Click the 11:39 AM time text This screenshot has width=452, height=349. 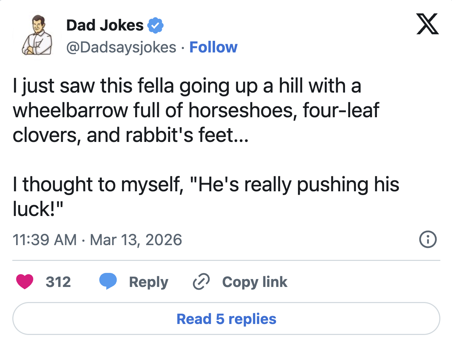45,240
